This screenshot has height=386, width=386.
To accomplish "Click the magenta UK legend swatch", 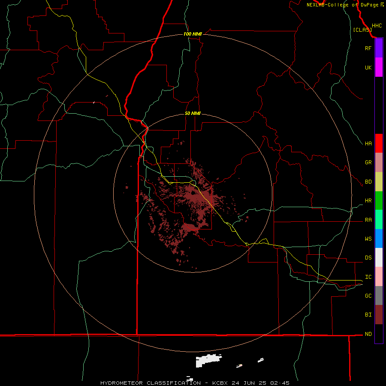I will (379, 67).
